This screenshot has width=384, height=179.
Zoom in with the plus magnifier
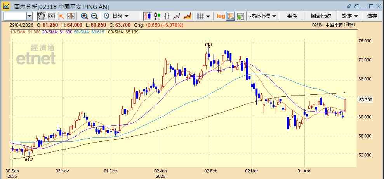(85, 16)
